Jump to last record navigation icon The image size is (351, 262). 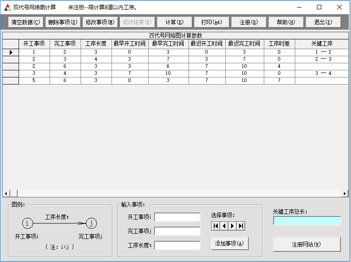tap(241, 226)
